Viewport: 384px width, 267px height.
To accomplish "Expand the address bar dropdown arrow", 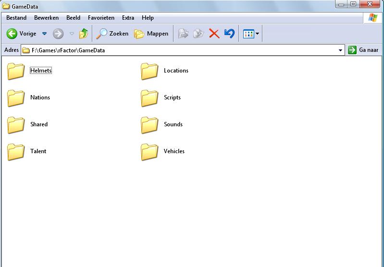I will [340, 50].
